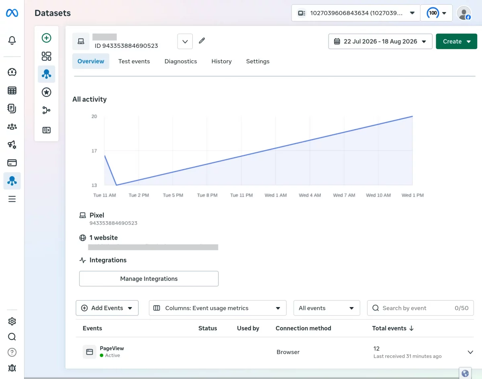Open the Billing card icon
The height and width of the screenshot is (379, 482).
tap(12, 163)
